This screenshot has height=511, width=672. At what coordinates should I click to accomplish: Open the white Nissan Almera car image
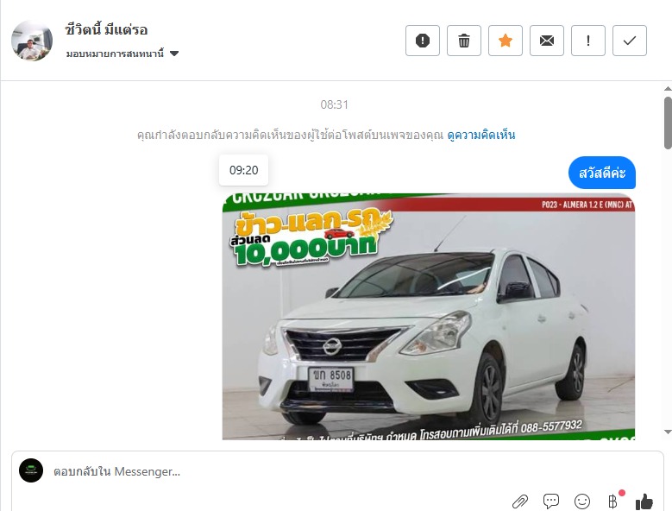pyautogui.click(x=428, y=317)
